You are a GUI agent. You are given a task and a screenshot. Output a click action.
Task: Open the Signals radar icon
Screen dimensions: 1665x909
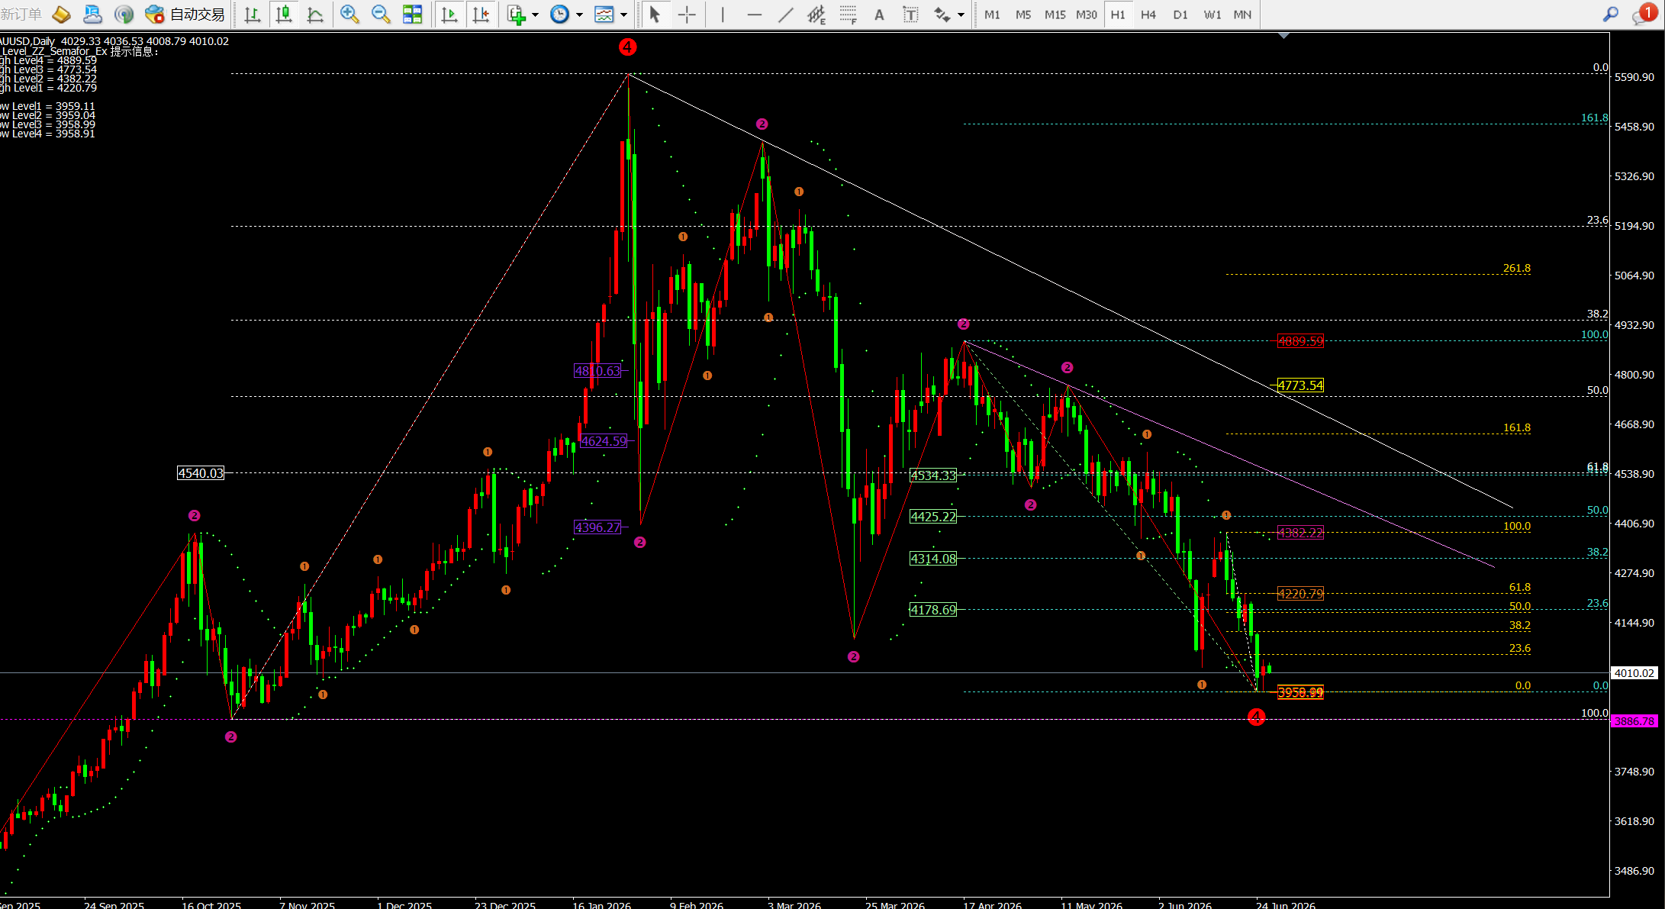click(124, 14)
